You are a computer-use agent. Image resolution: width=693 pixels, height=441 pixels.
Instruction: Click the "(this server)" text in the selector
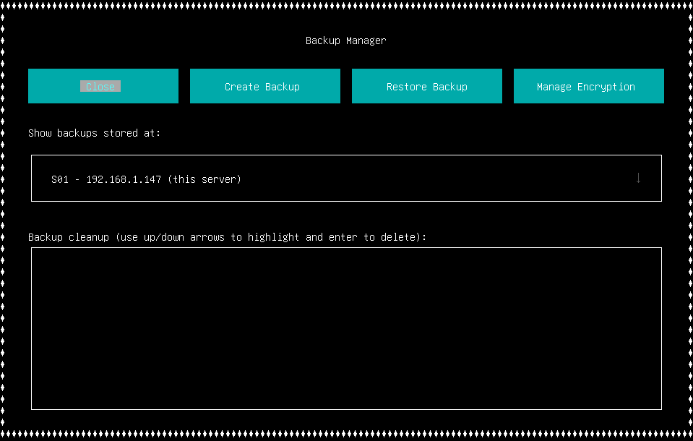(x=205, y=179)
